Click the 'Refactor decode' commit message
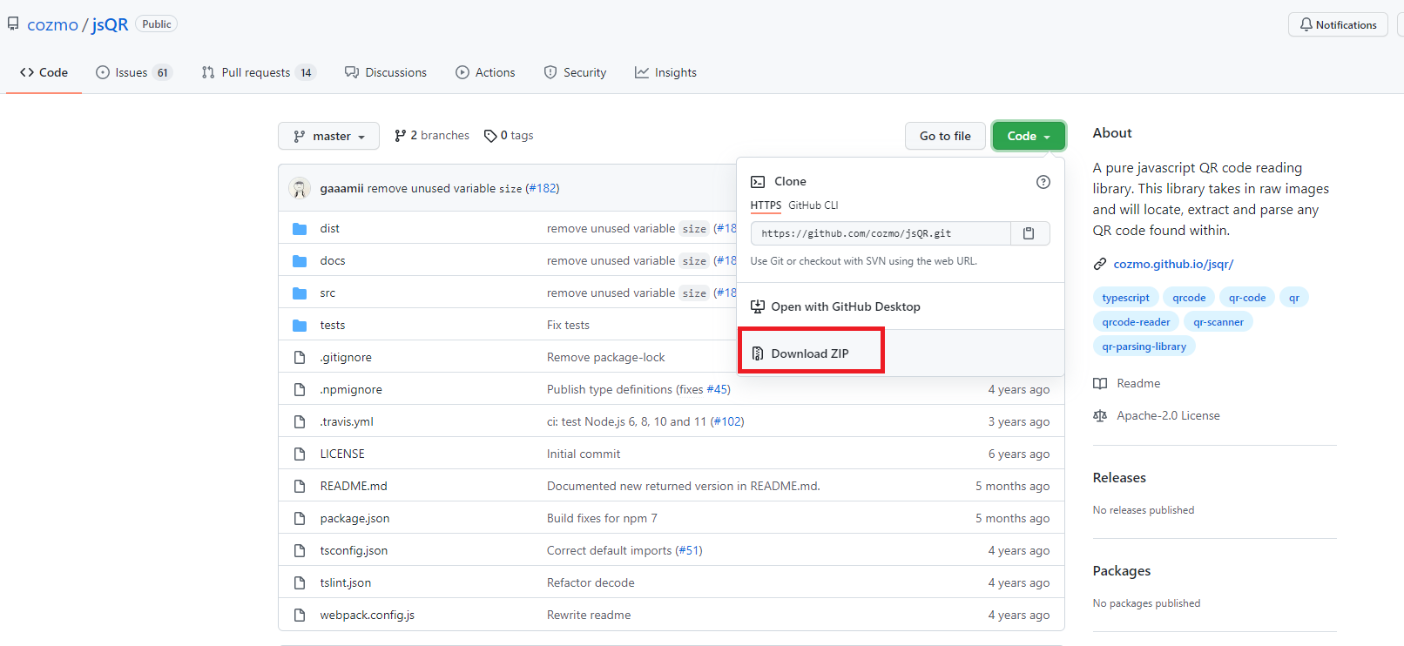The image size is (1404, 646). pyautogui.click(x=591, y=583)
